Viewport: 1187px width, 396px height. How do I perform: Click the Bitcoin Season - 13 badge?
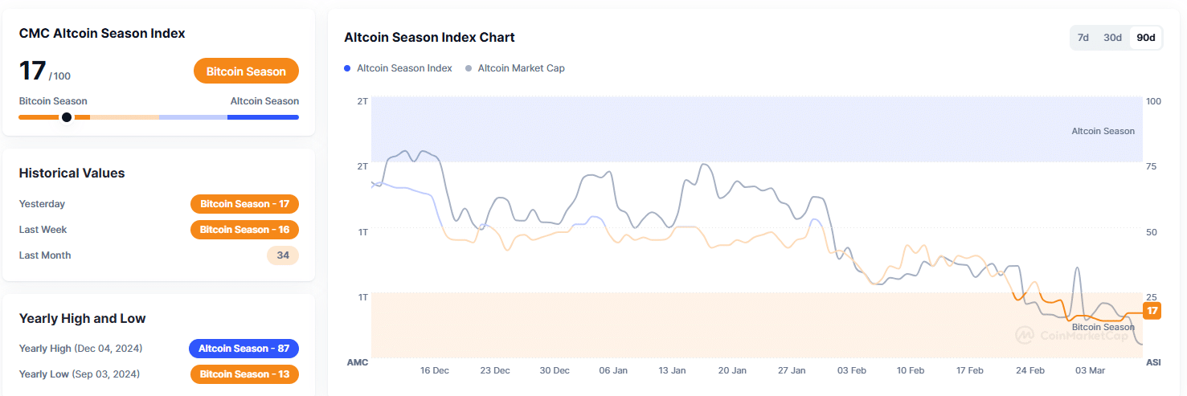tap(244, 374)
